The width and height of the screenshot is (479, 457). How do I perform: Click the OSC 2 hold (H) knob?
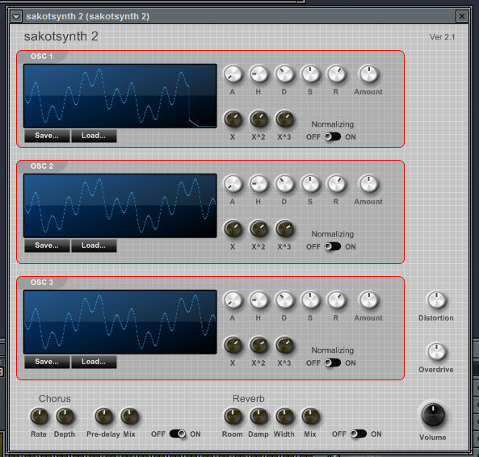258,184
